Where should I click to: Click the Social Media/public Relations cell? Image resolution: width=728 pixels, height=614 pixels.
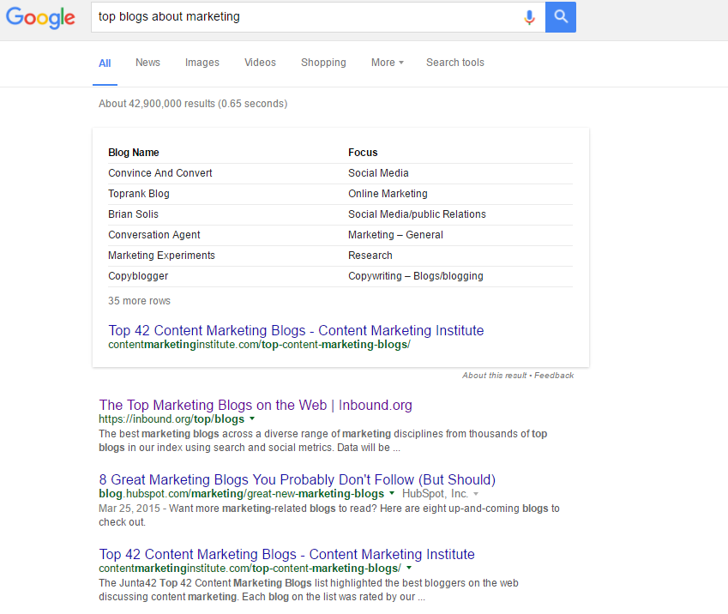pyautogui.click(x=417, y=214)
